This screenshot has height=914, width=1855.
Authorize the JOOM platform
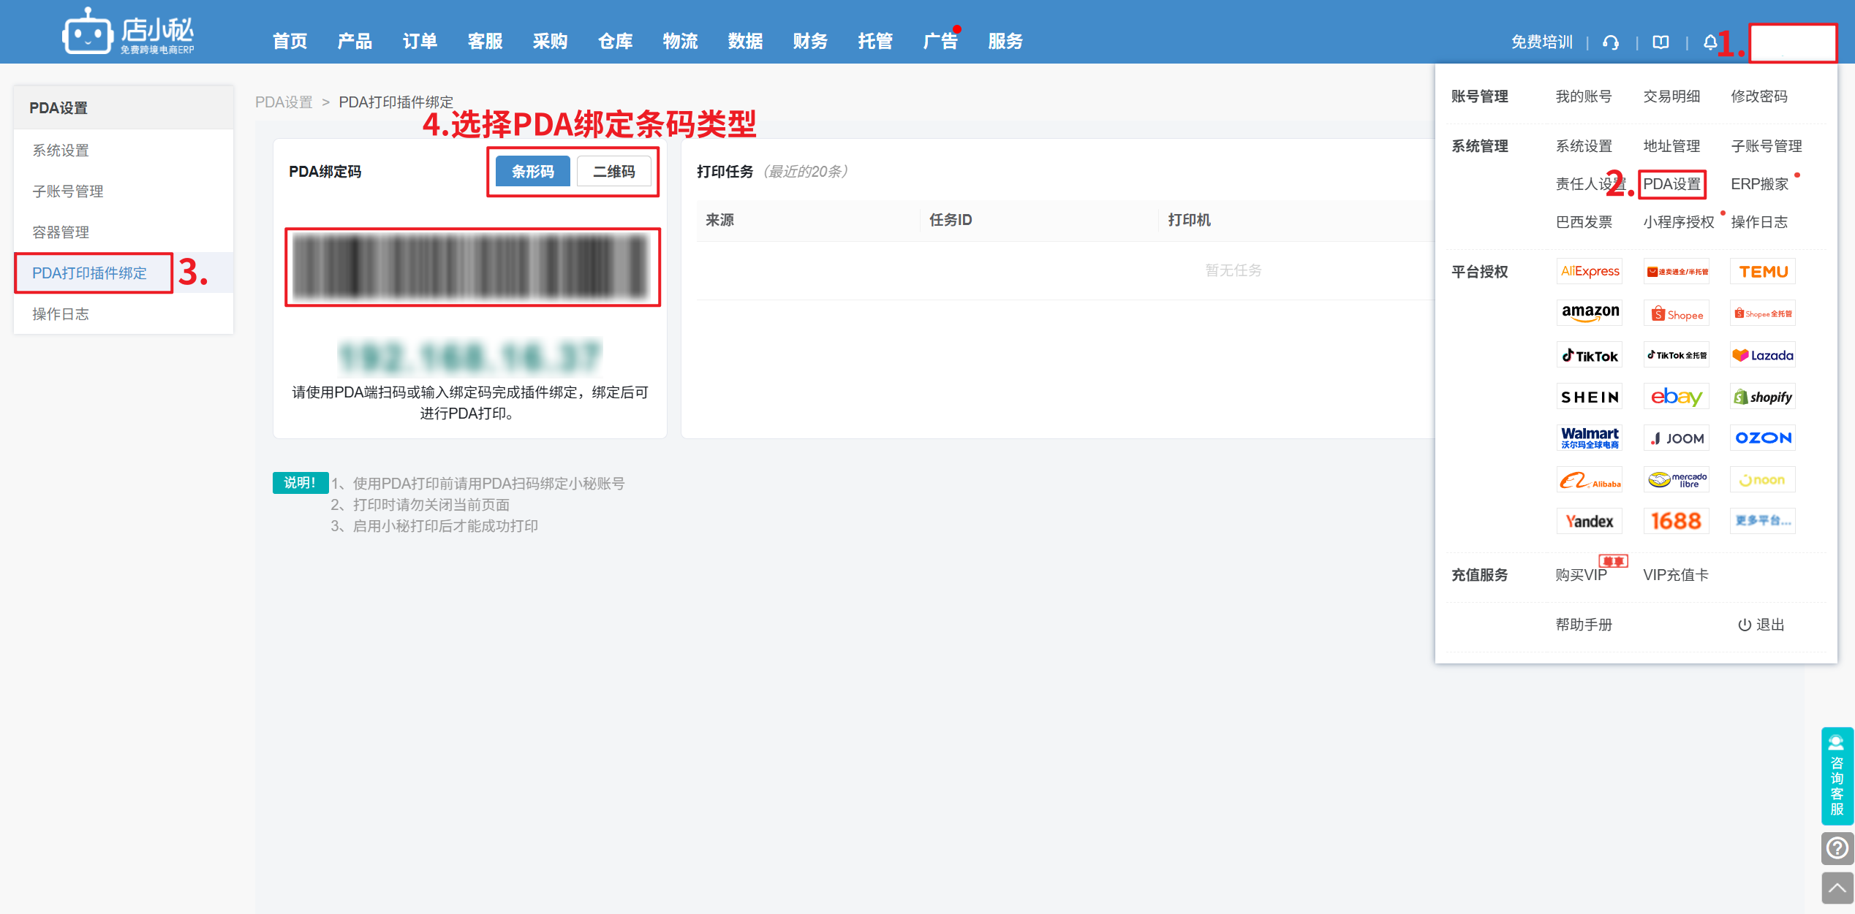pos(1677,438)
